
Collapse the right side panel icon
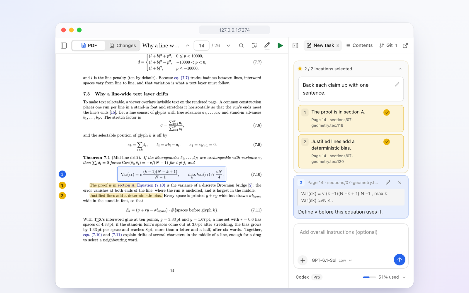coord(295,45)
